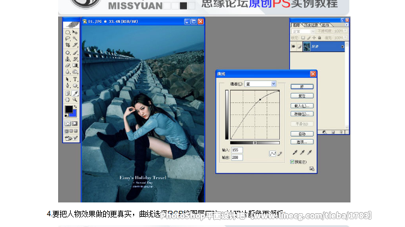Select the Eraser tool
This screenshot has width=405, height=227.
click(68, 65)
